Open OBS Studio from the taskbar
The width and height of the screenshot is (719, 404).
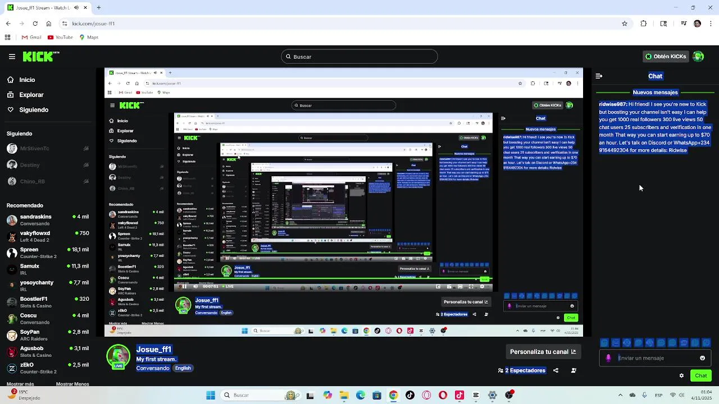pos(509,395)
